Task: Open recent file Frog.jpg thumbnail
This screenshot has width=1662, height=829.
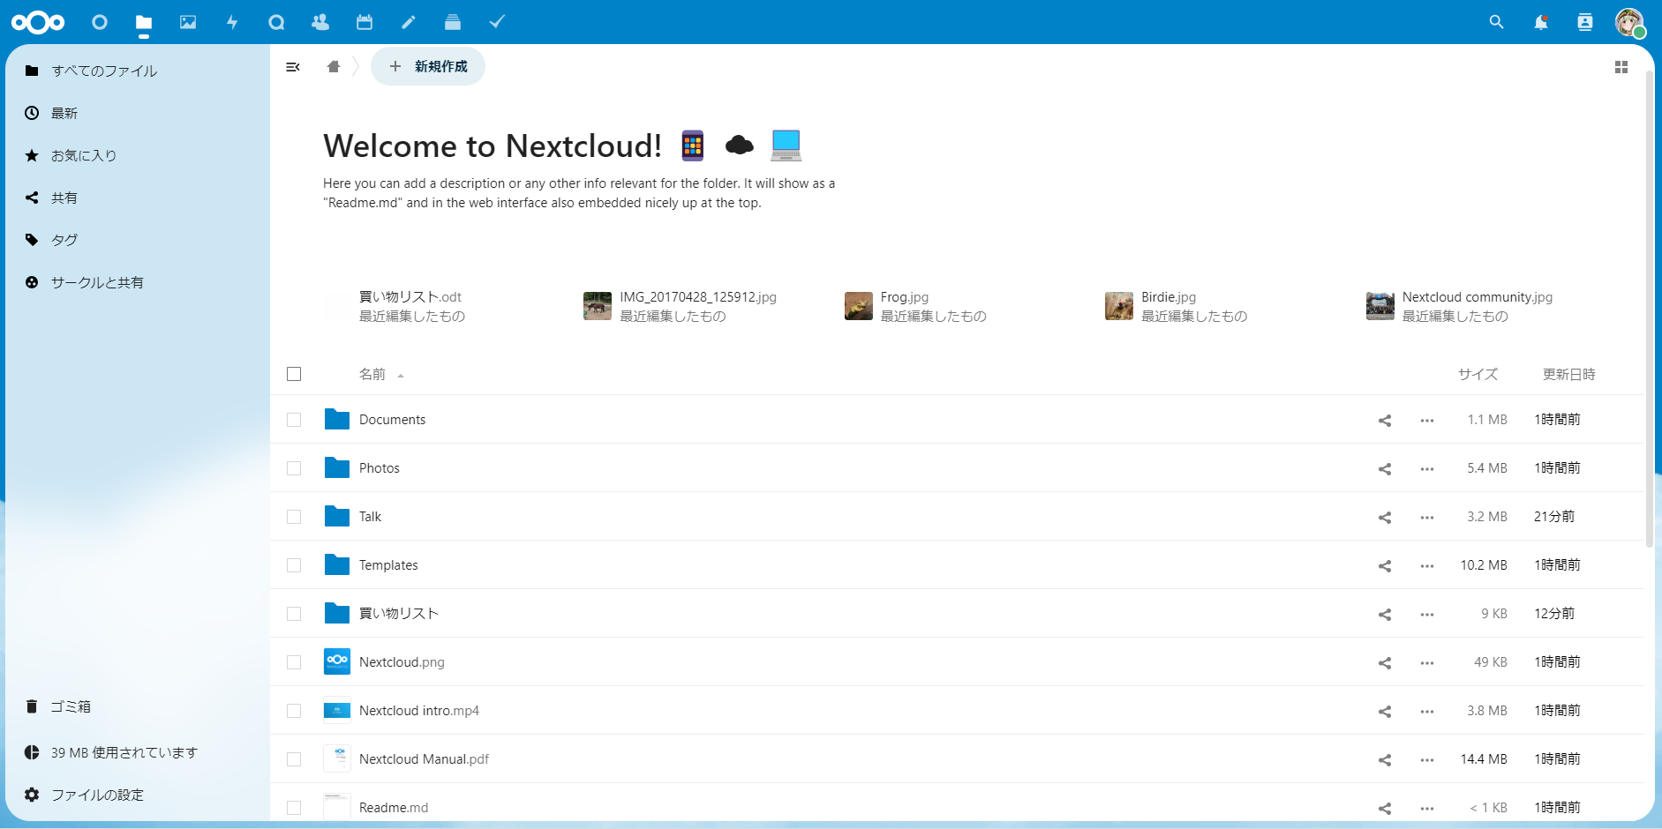Action: [x=859, y=306]
